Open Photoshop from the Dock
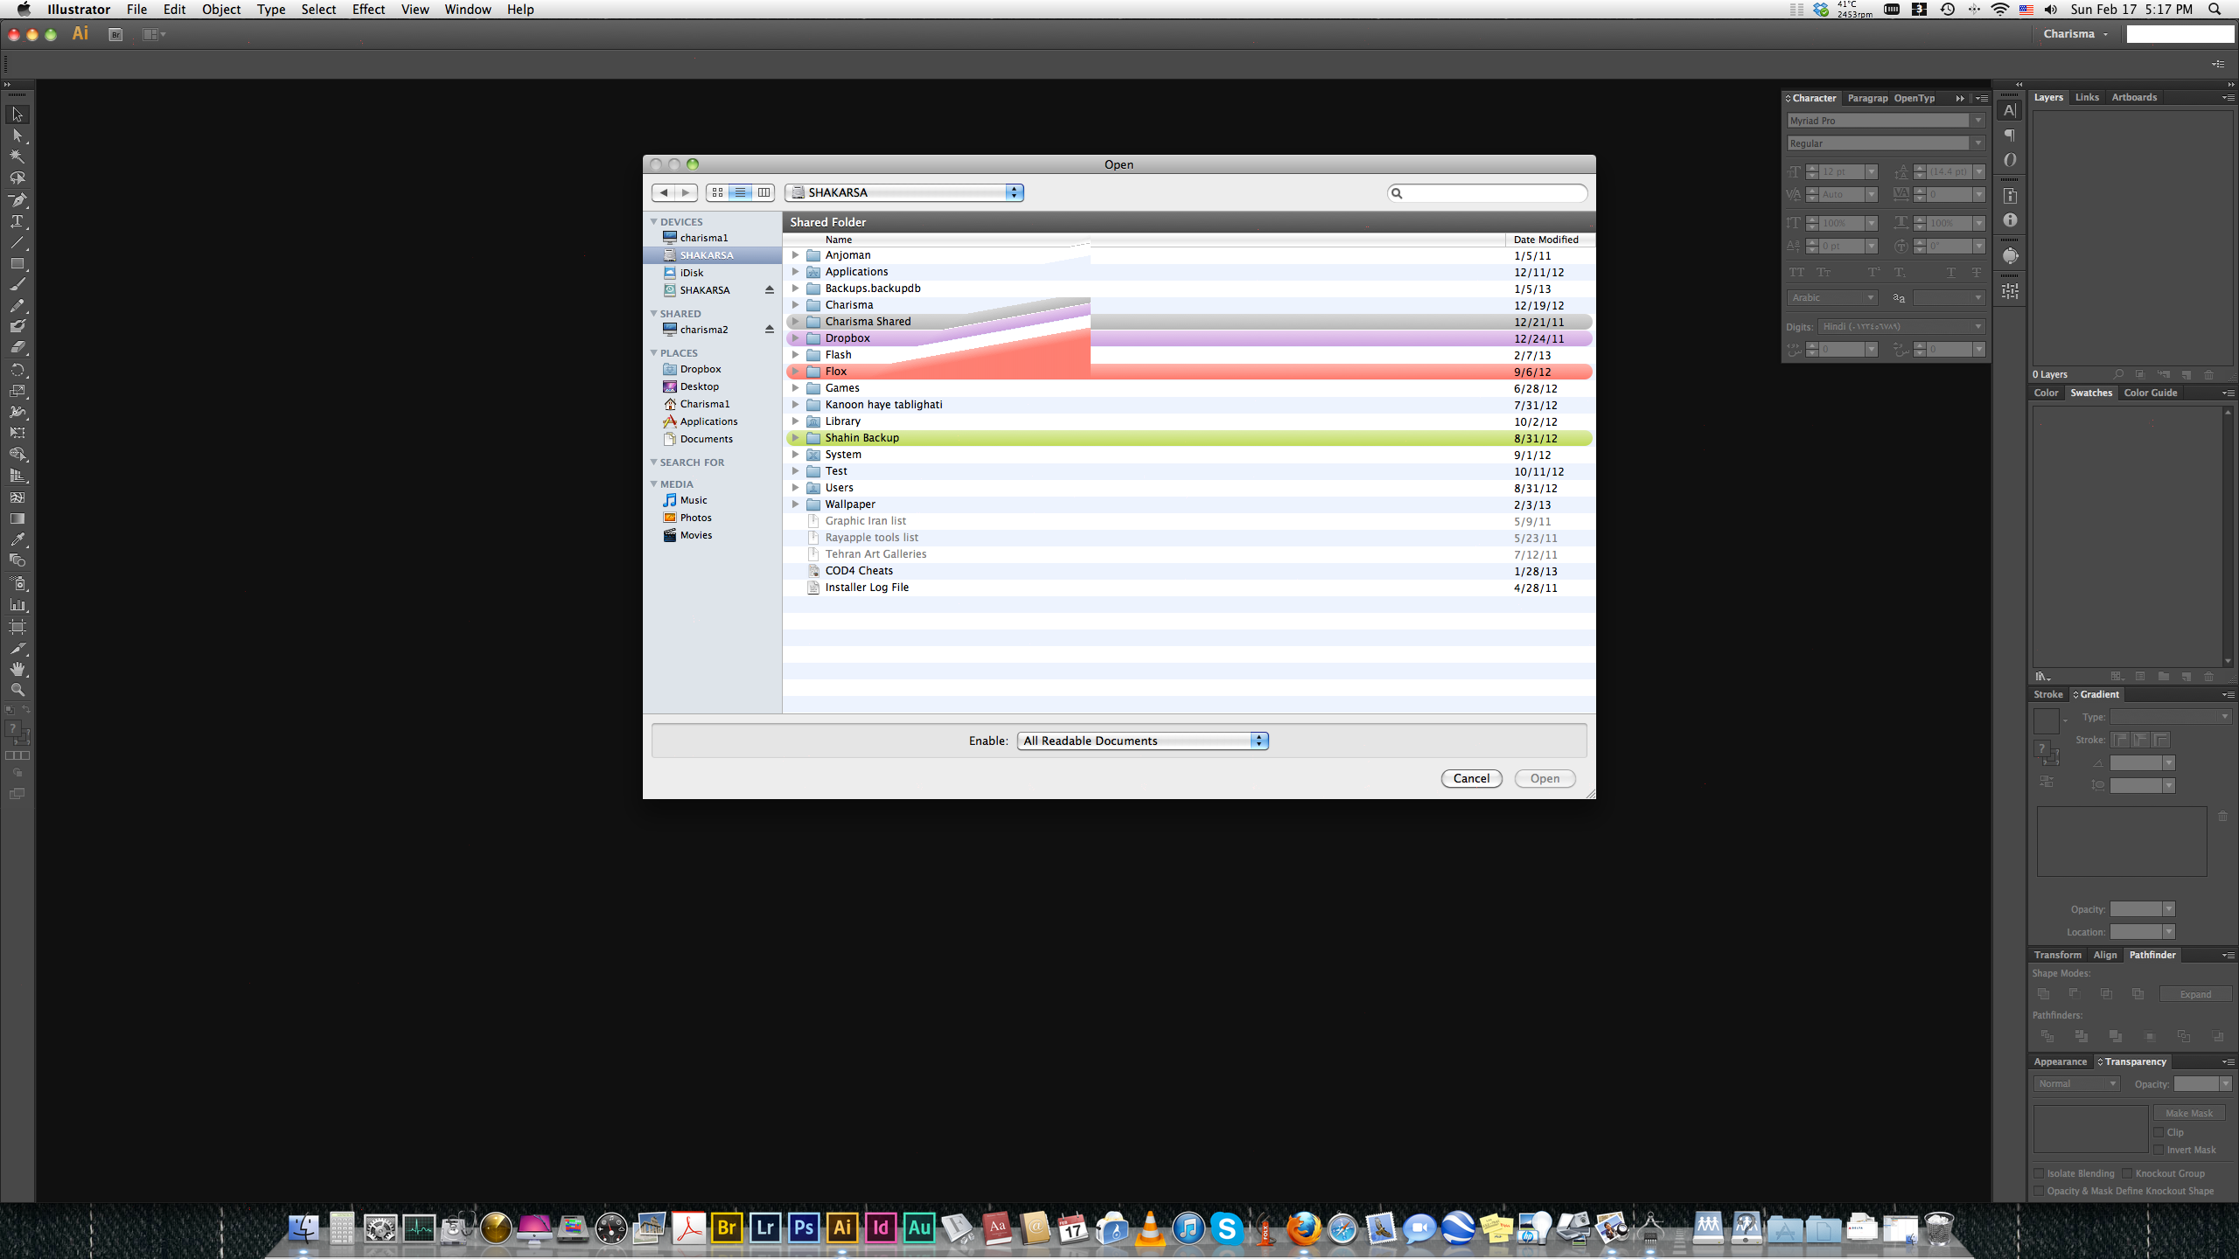 pyautogui.click(x=803, y=1228)
